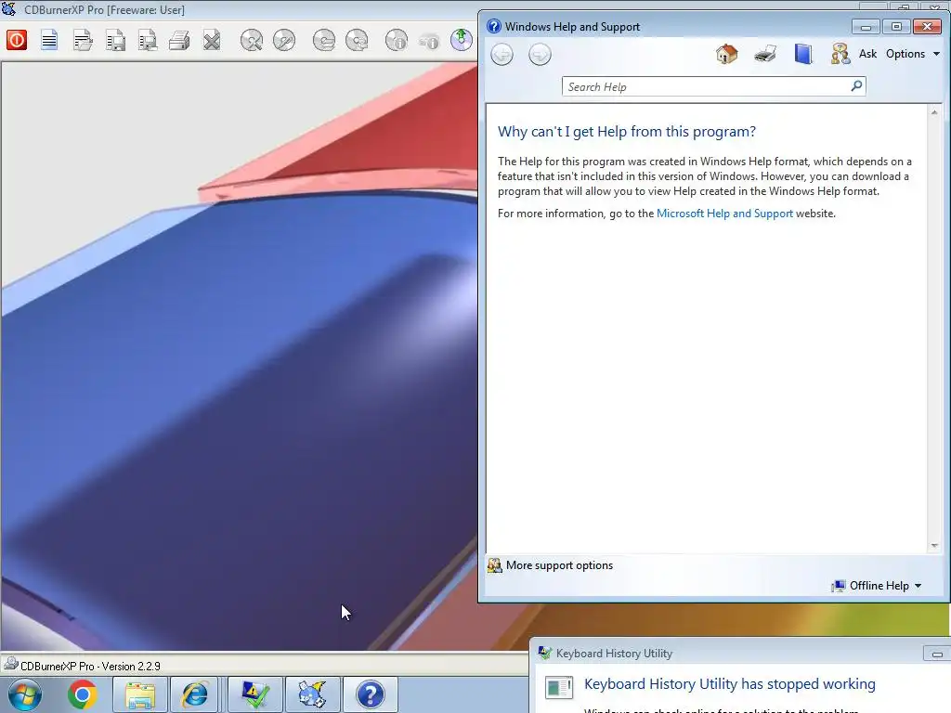The image size is (951, 713).
Task: Click "Keyboard History Utility has stopped working" heading
Action: (x=730, y=684)
